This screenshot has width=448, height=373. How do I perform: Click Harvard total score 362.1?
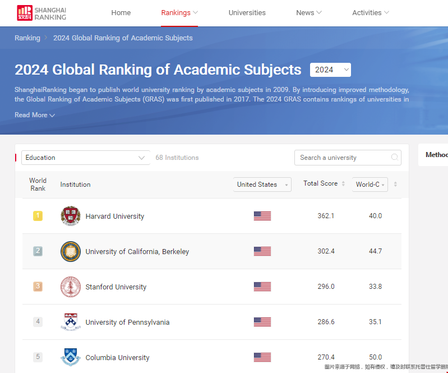point(326,216)
